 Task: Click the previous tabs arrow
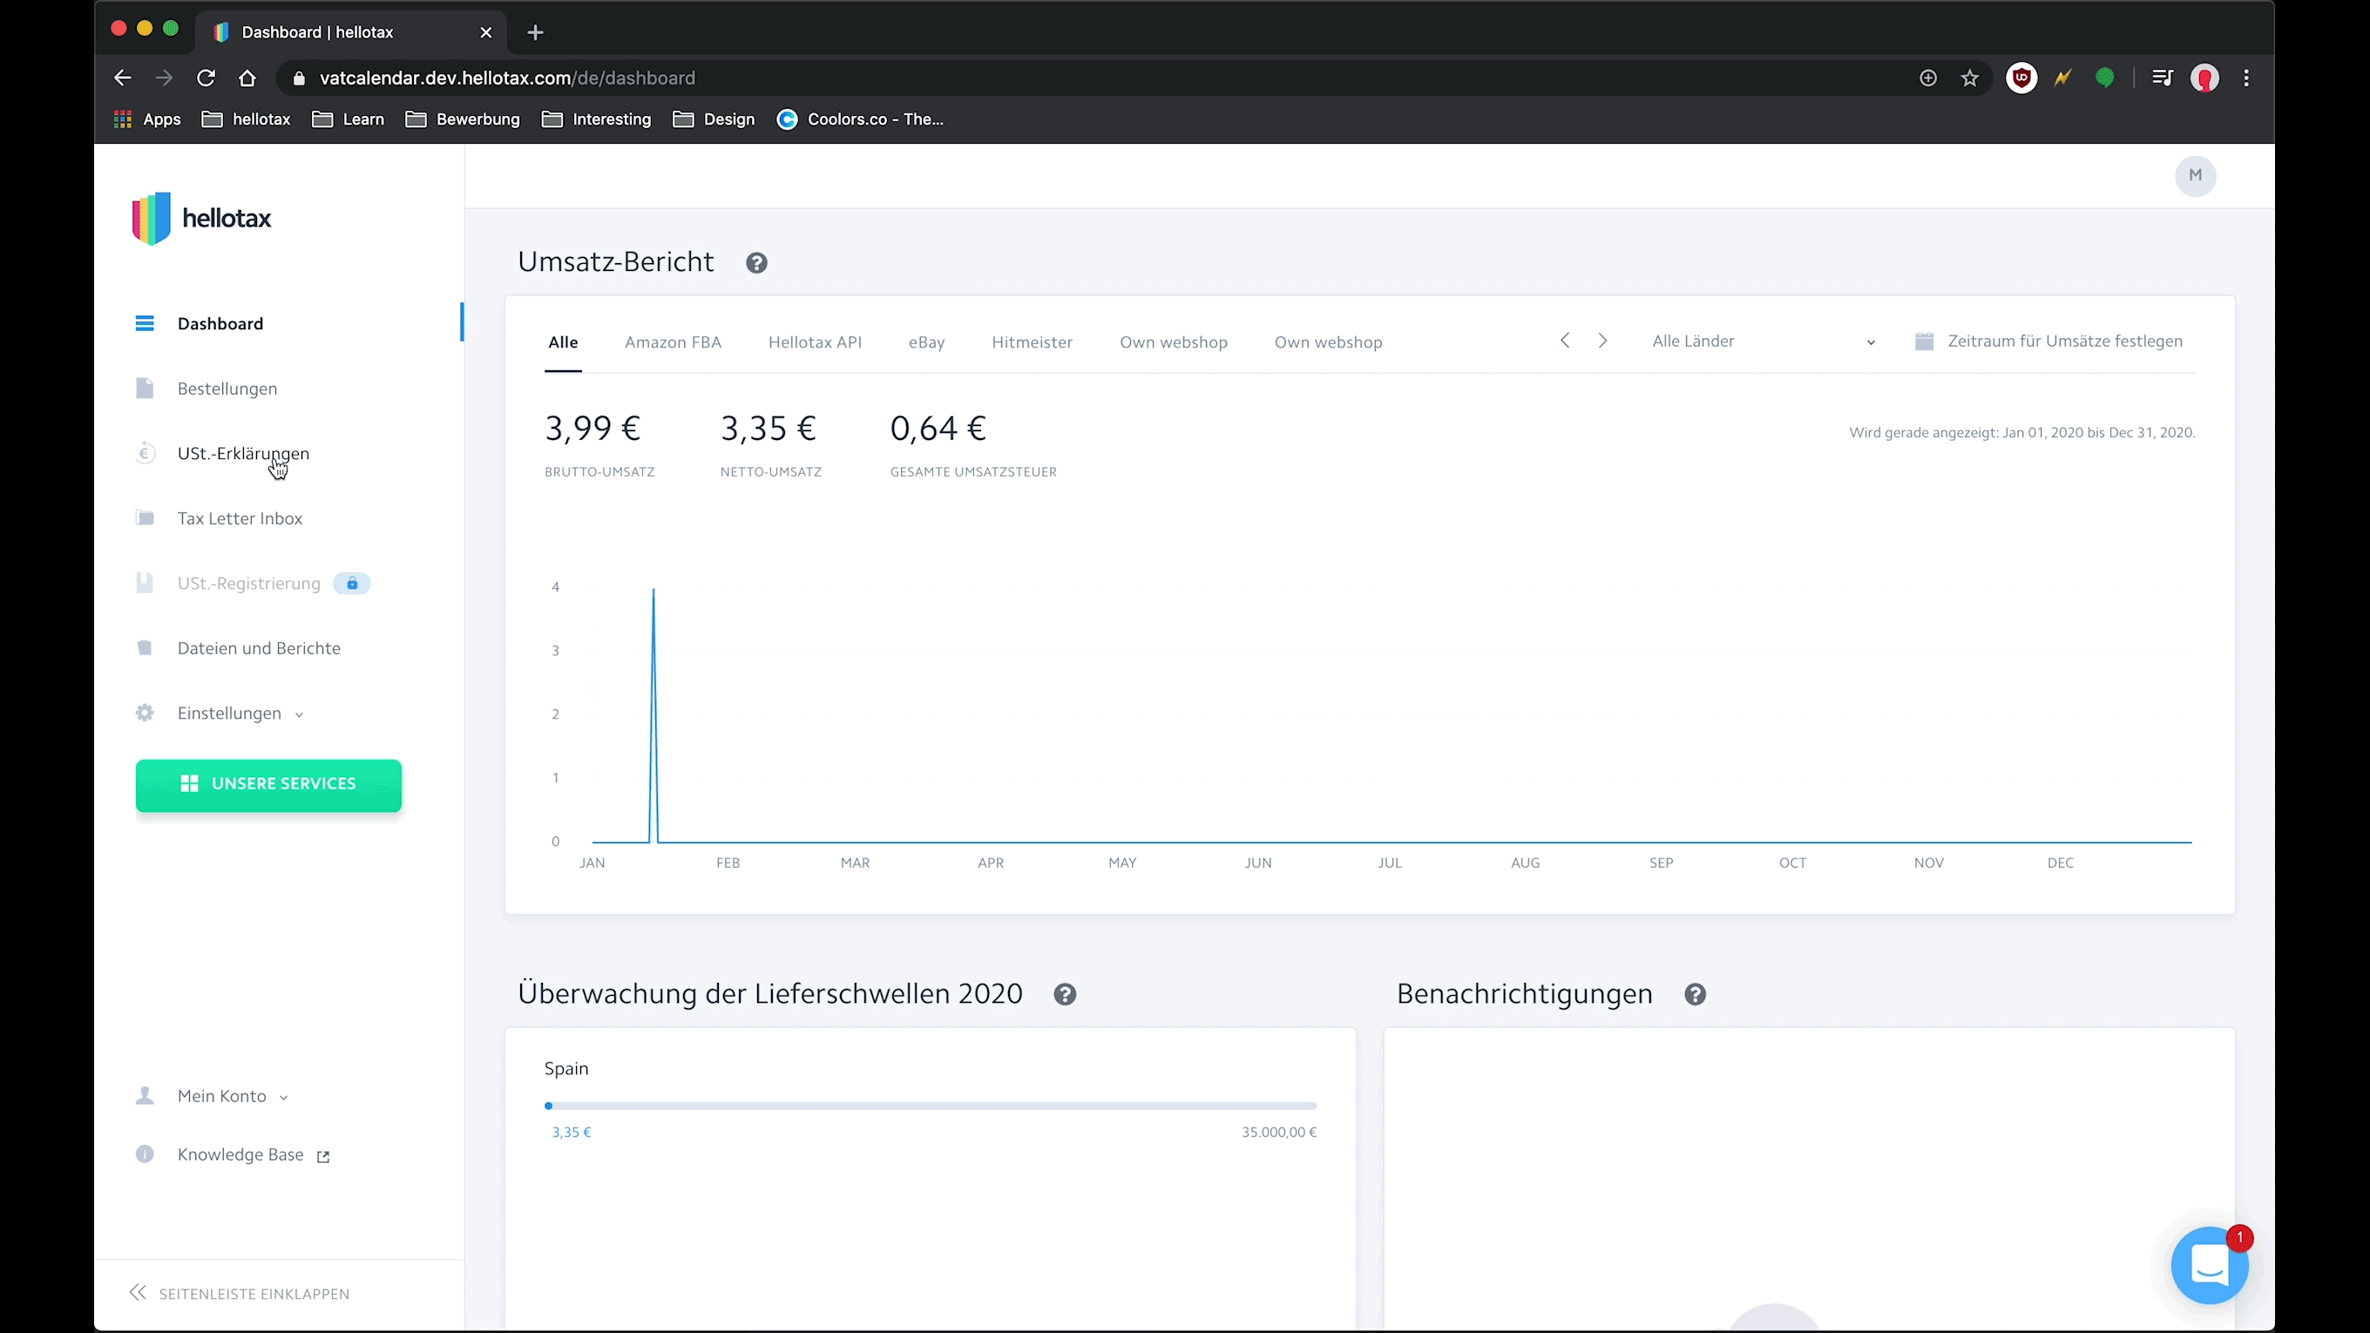[1565, 341]
